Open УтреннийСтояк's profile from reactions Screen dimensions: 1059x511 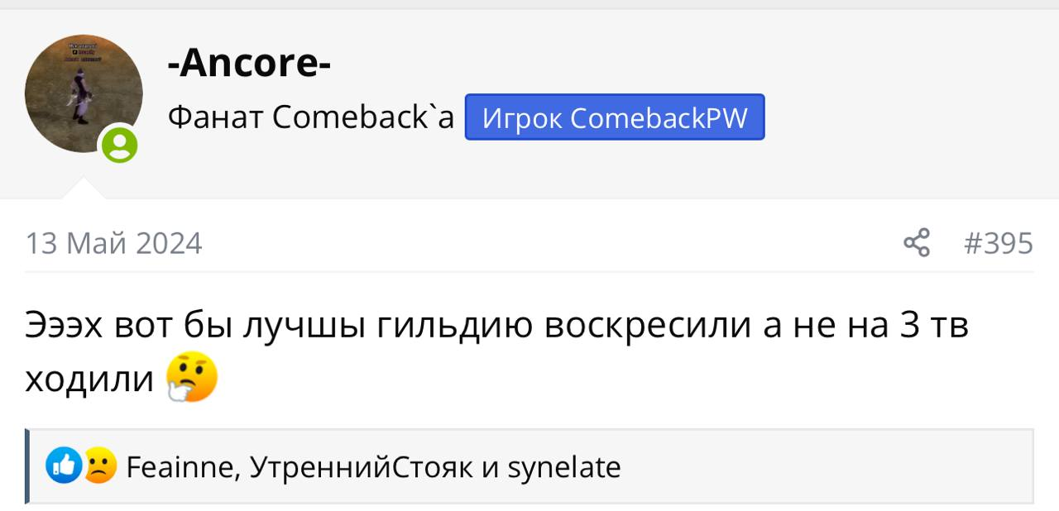(362, 468)
